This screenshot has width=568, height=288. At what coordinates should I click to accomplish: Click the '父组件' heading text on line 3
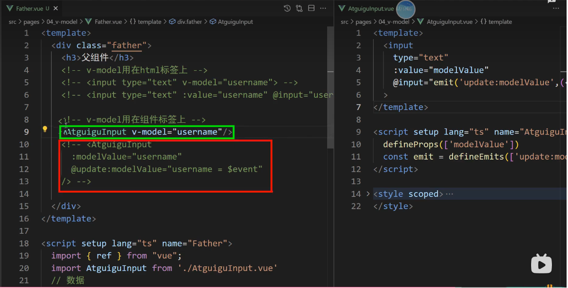click(95, 58)
